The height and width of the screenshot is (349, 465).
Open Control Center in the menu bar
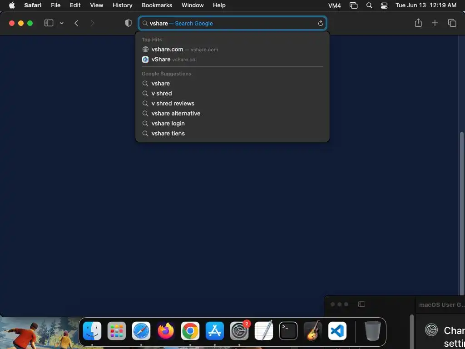click(x=384, y=5)
